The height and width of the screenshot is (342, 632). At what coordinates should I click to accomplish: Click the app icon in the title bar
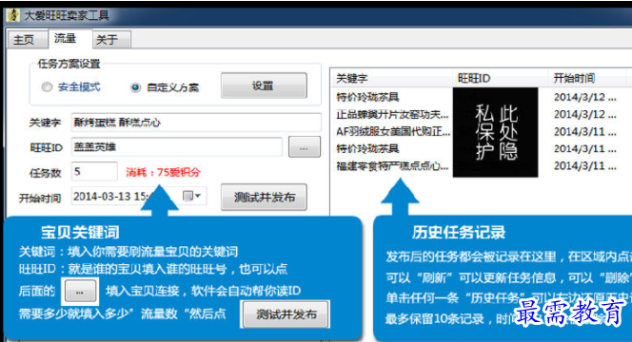coord(13,15)
